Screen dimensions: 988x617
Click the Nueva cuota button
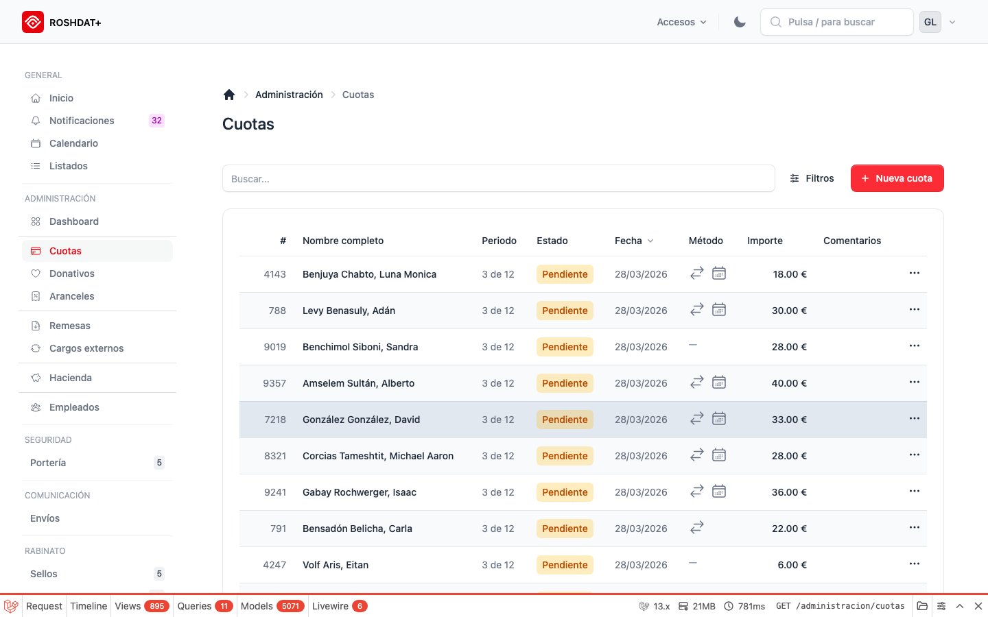click(x=897, y=178)
